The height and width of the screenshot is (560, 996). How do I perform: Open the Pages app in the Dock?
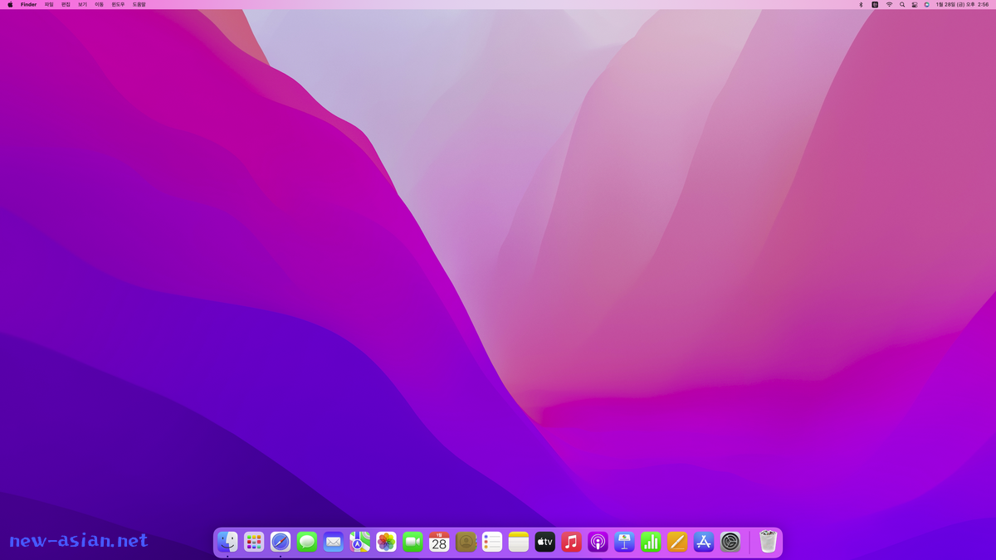677,542
